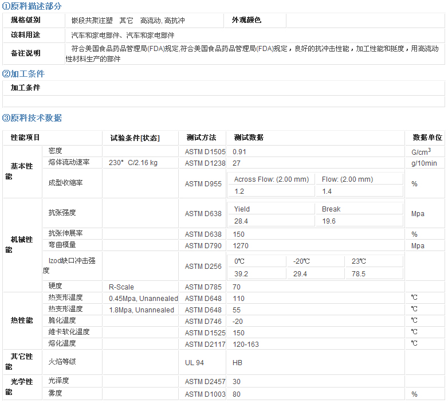Click the 性能项目 column header
The height and width of the screenshot is (403, 448).
pyautogui.click(x=53, y=138)
